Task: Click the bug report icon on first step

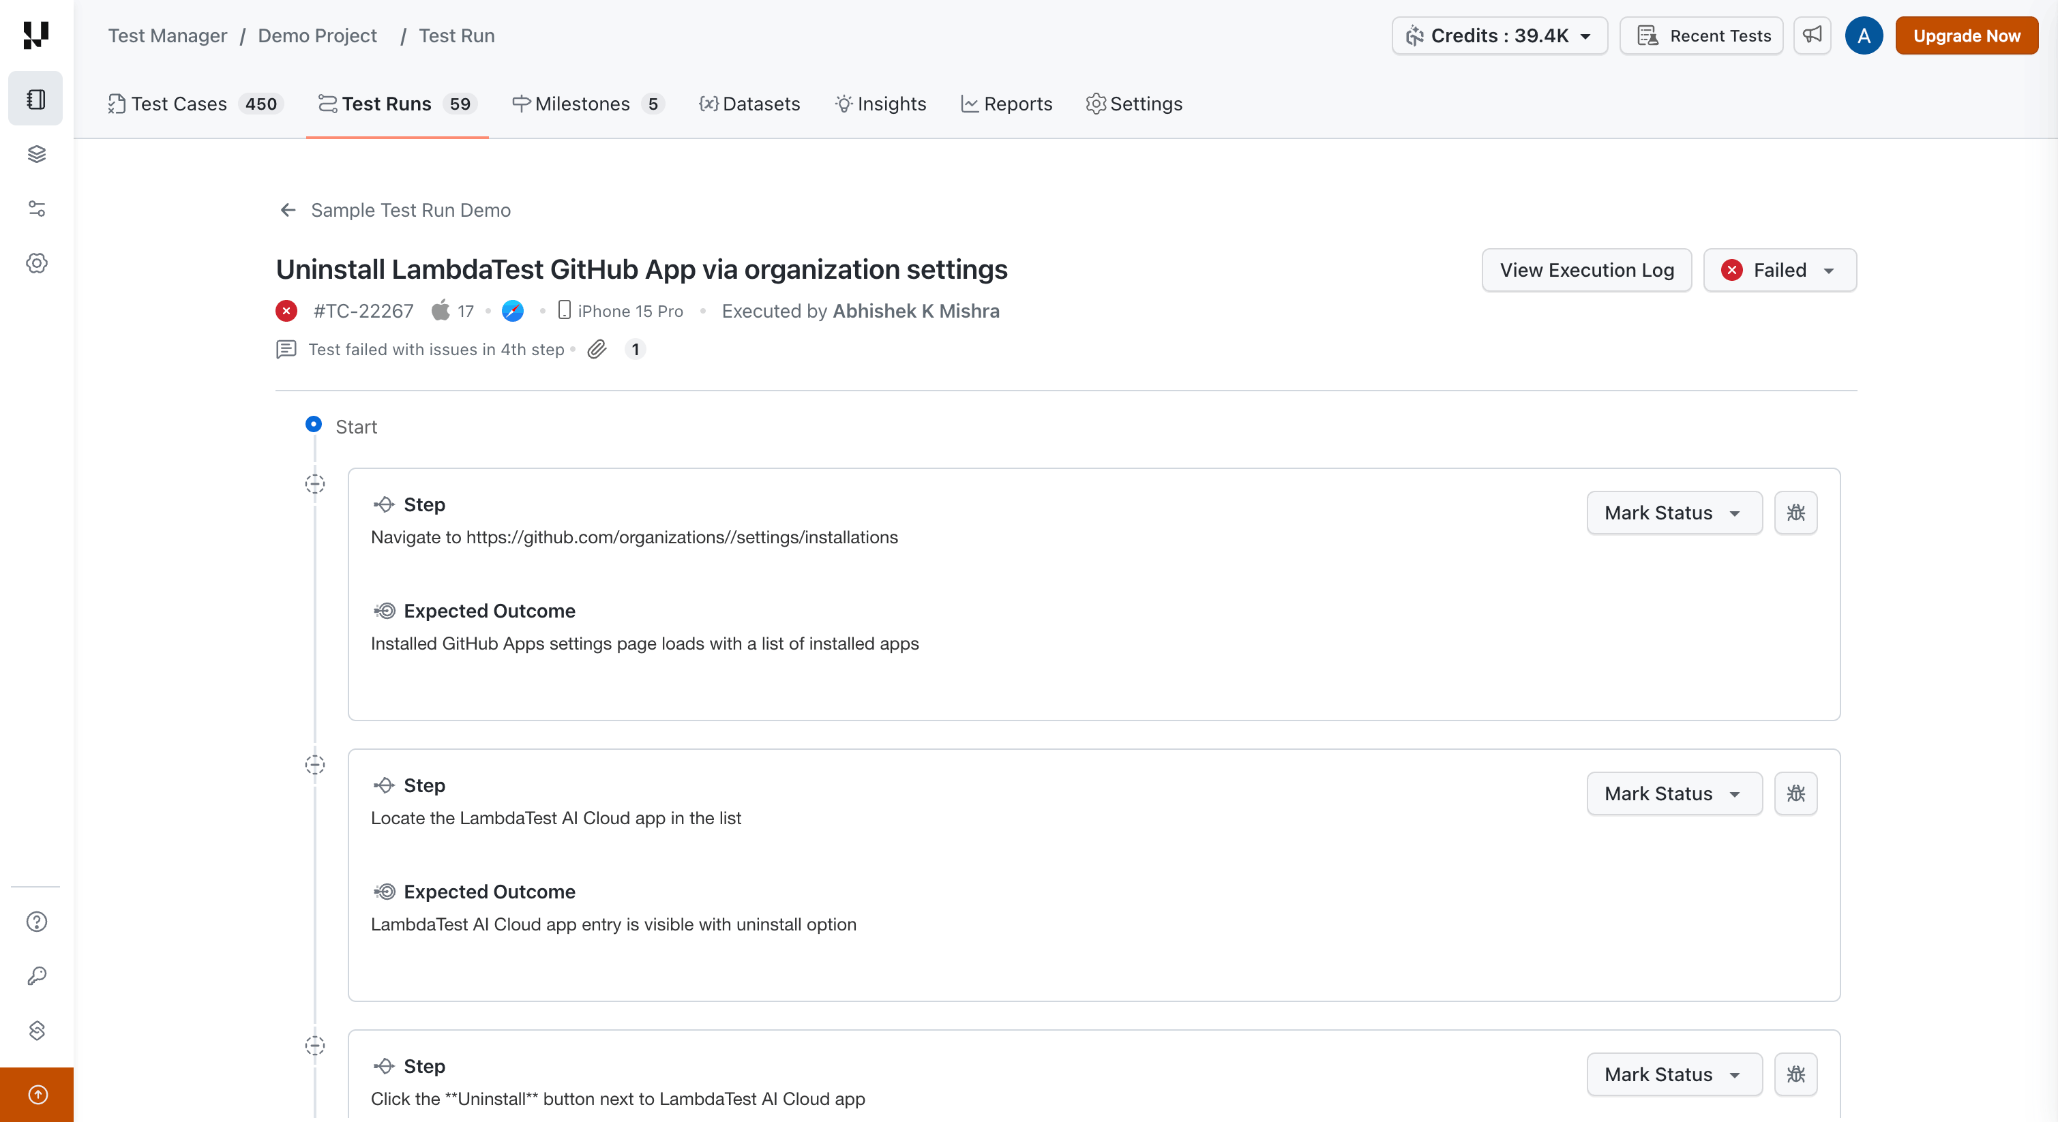Action: click(x=1795, y=513)
